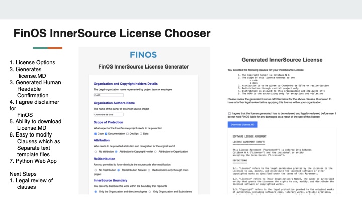Click the 'Legal review of clauses' list item
362x204 pixels.
[31, 184]
